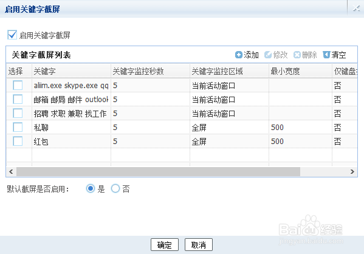This screenshot has width=364, height=254.
Task: Click the 关键字监控秒数 column header
Action: (x=151, y=71)
